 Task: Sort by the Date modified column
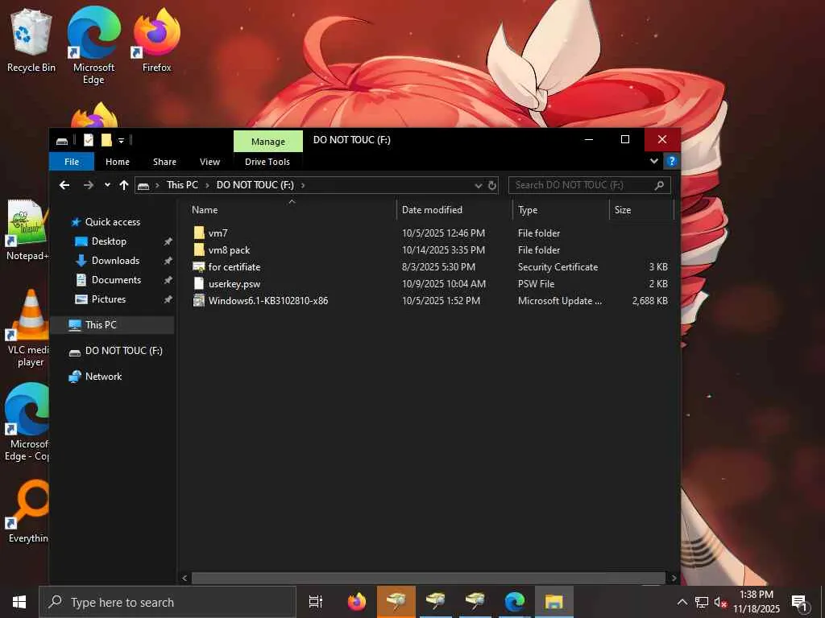[454, 210]
